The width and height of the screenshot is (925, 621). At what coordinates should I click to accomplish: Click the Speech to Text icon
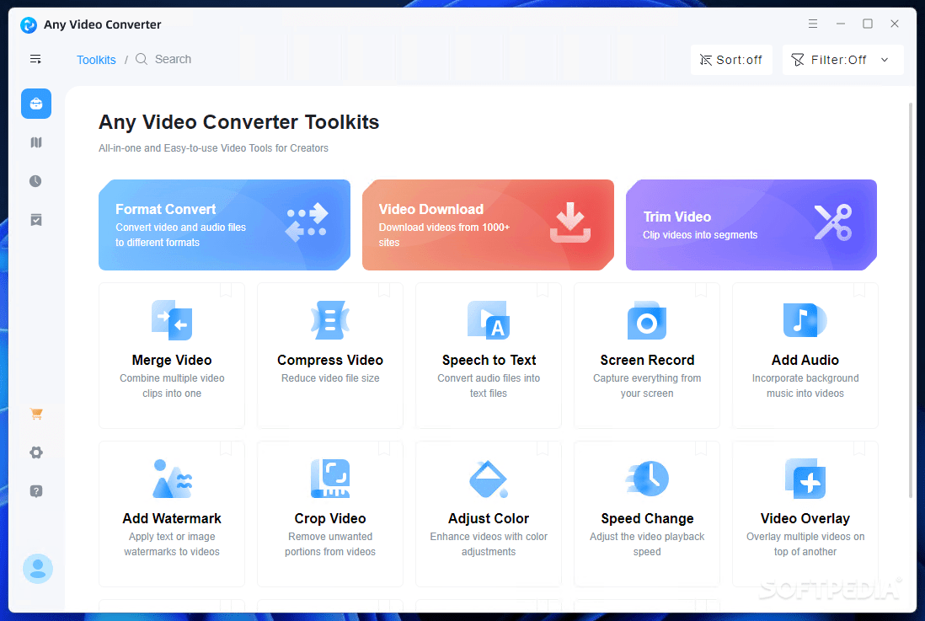[489, 320]
